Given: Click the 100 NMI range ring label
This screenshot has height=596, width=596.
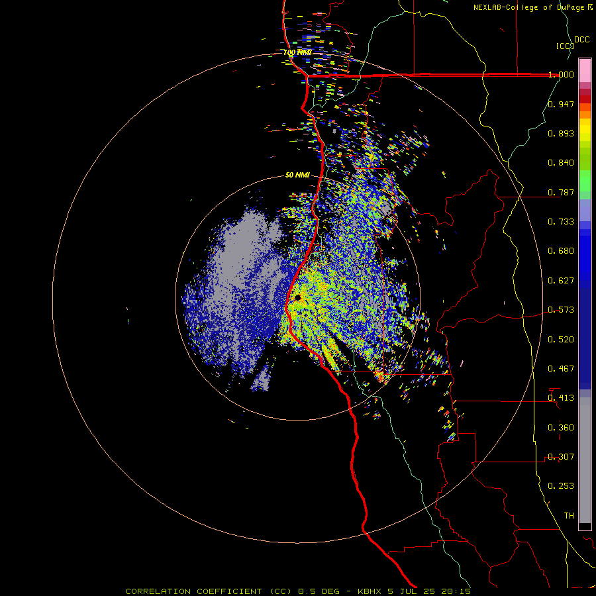Looking at the screenshot, I should (x=297, y=52).
